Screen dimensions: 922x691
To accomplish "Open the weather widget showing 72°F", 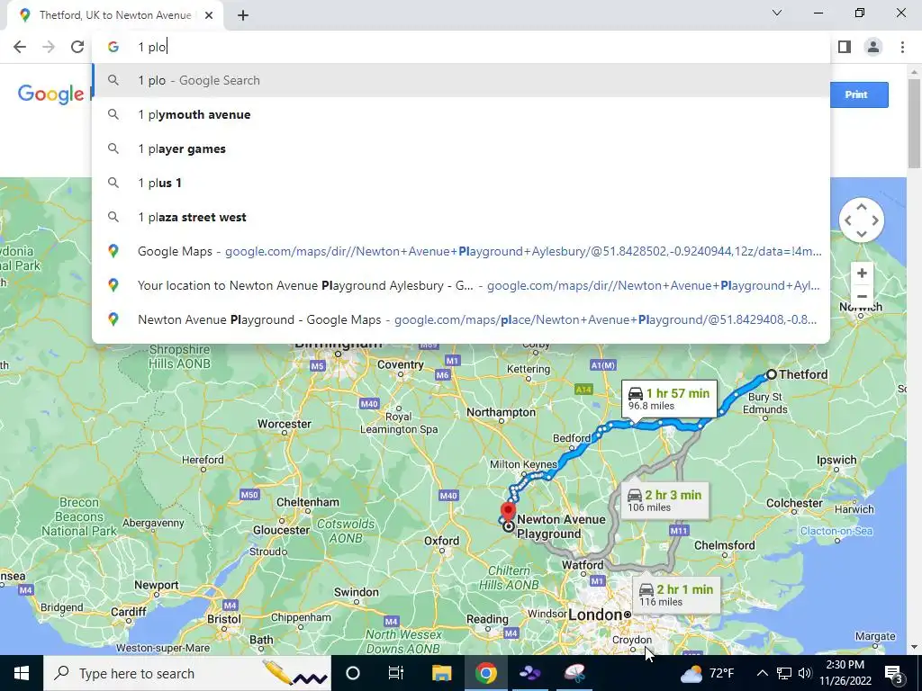I will (708, 673).
